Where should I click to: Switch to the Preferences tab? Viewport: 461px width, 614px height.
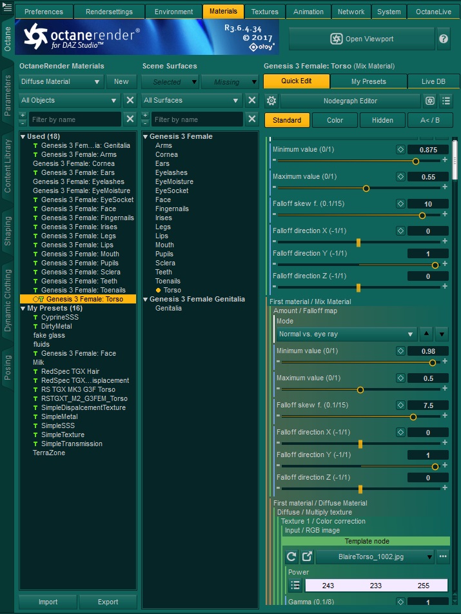pos(44,12)
